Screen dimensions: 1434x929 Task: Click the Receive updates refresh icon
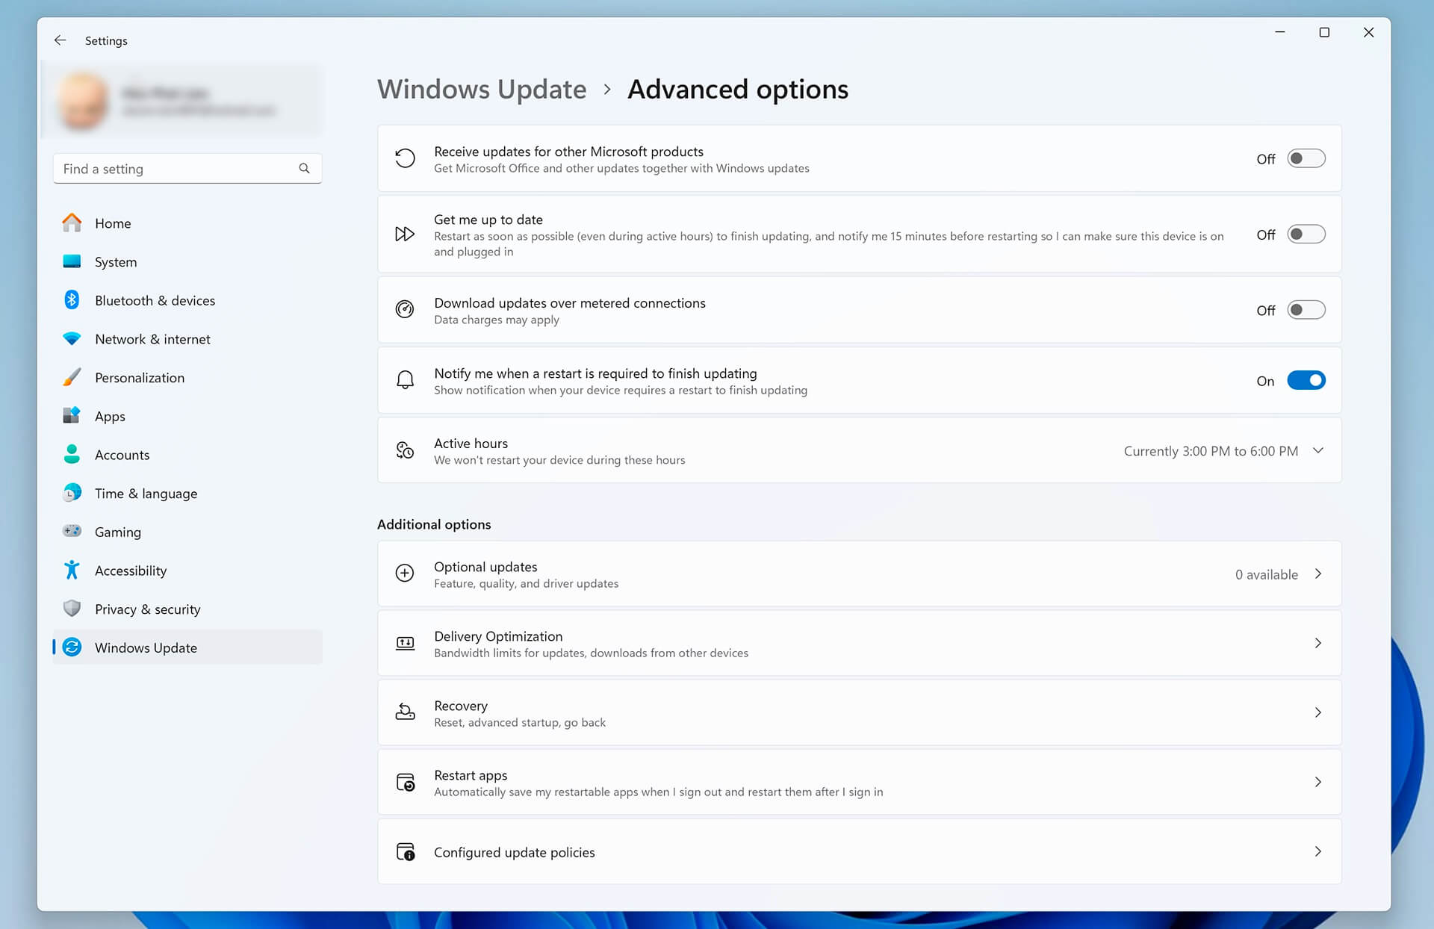(405, 158)
